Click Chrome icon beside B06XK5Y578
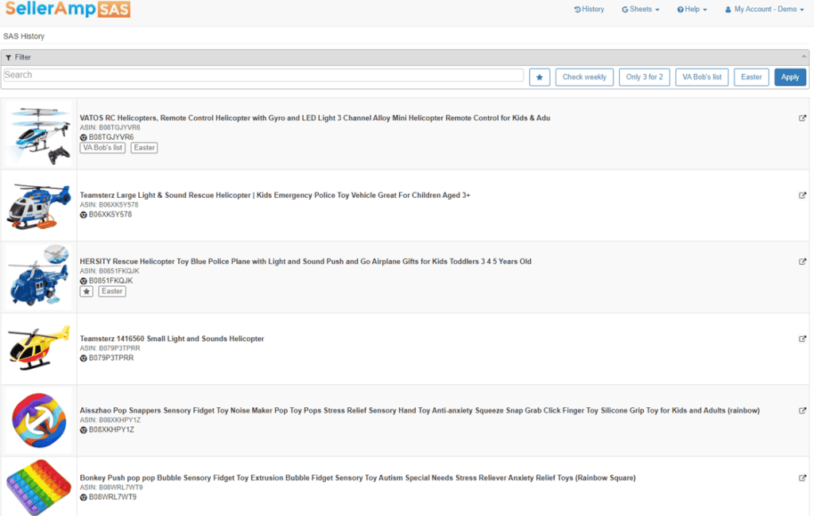 coord(83,215)
